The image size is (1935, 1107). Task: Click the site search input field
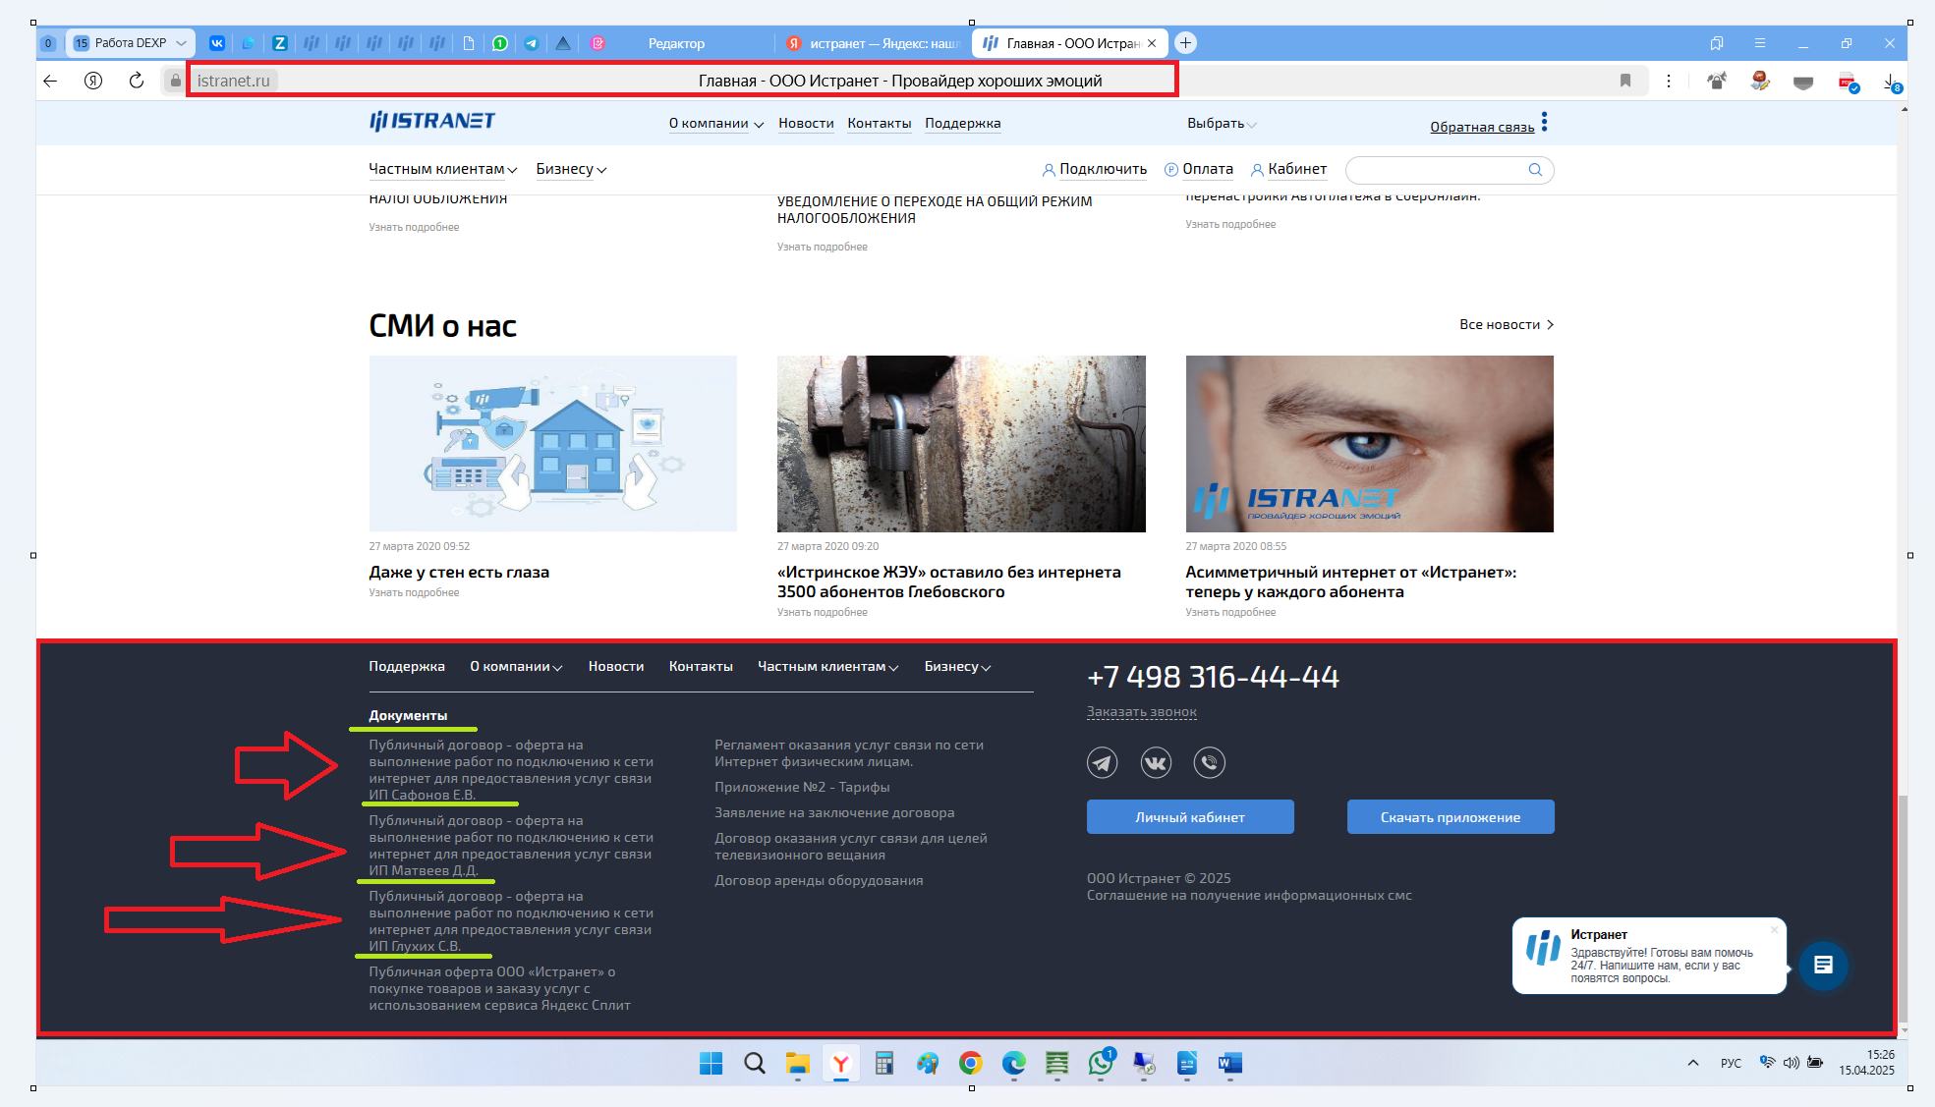pos(1435,170)
